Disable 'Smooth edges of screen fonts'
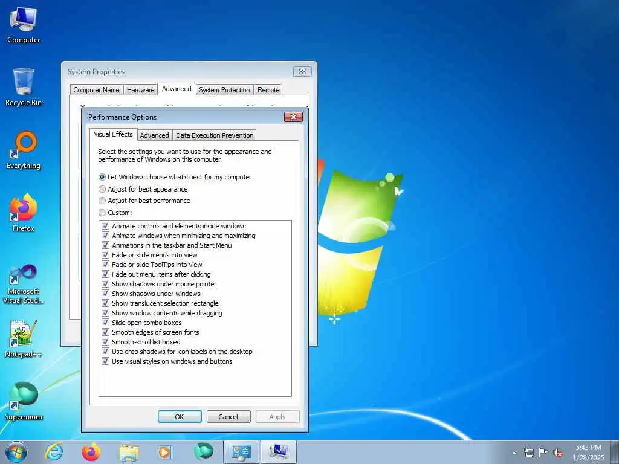The height and width of the screenshot is (464, 619). [105, 332]
